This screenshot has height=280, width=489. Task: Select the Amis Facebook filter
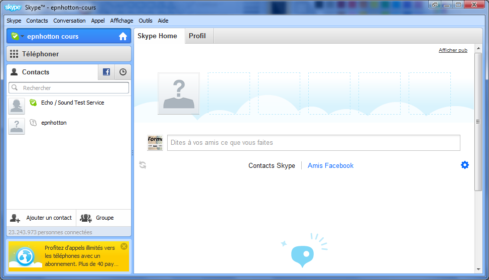click(x=330, y=165)
